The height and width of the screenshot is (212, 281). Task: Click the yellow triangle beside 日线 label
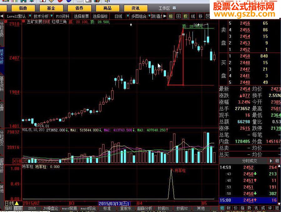coord(17,203)
